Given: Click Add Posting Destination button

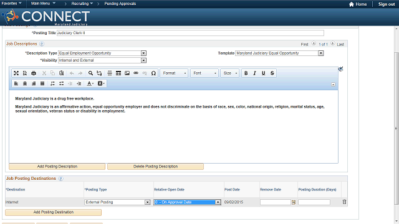Looking at the screenshot, I should pyautogui.click(x=54, y=212).
